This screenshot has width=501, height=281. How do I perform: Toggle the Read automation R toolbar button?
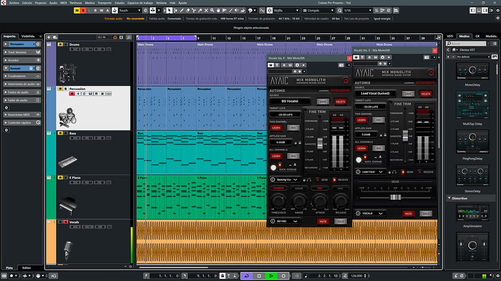95,10
